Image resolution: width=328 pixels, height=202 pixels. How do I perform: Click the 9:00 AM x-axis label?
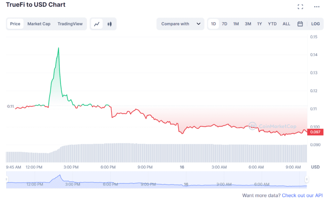coord(293,167)
